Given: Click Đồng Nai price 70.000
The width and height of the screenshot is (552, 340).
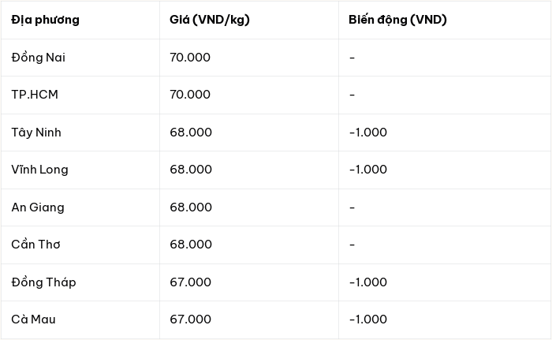Looking at the screenshot, I should [x=190, y=58].
